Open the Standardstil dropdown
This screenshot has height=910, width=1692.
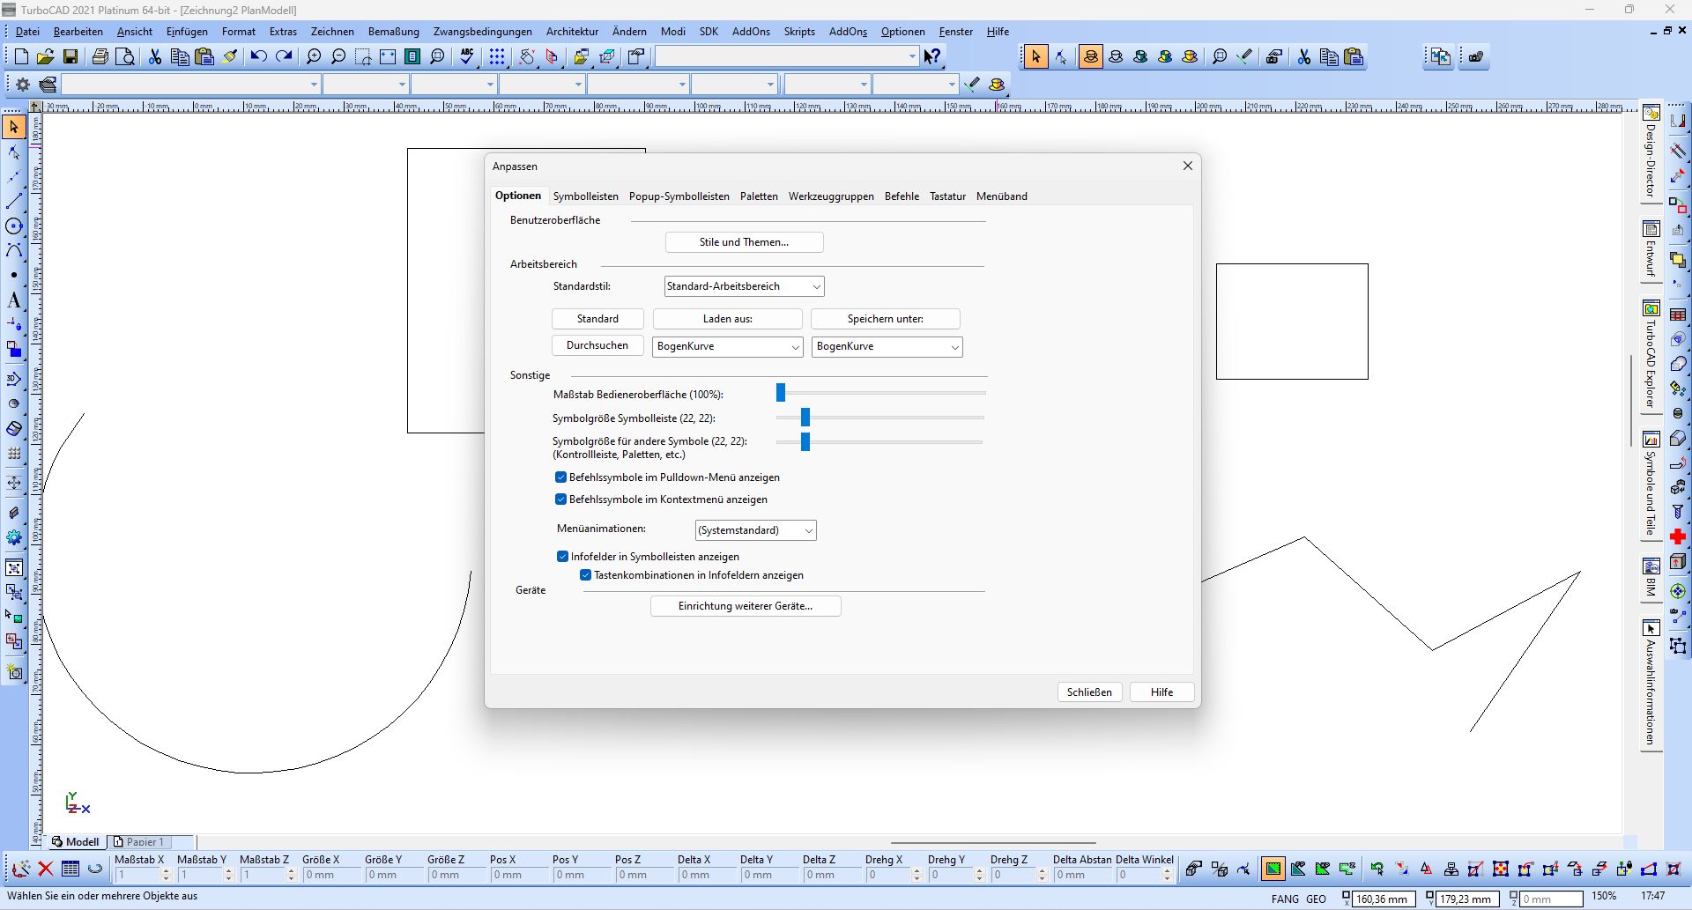point(744,286)
